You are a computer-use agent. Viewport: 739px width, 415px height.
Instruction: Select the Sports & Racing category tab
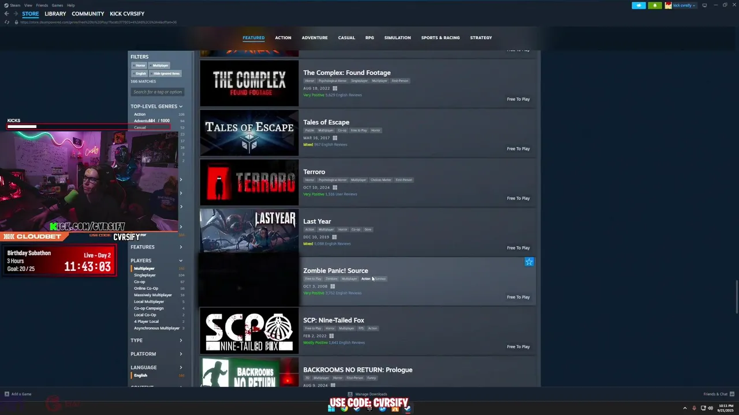441,37
